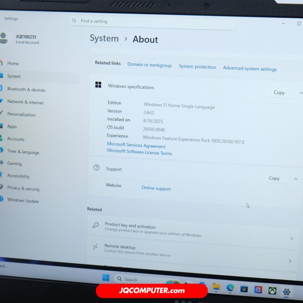Click the Online support website link
Viewport: 303px width, 303px height.
click(x=156, y=188)
